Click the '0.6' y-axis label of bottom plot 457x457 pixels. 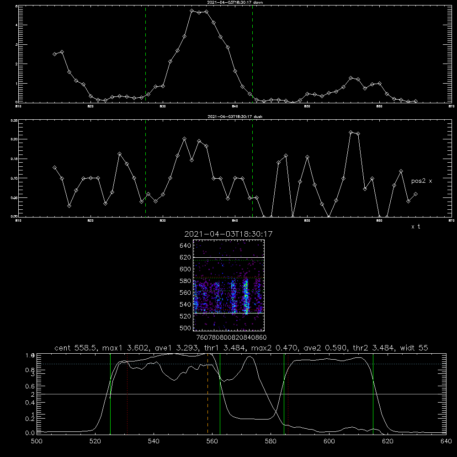coord(30,386)
